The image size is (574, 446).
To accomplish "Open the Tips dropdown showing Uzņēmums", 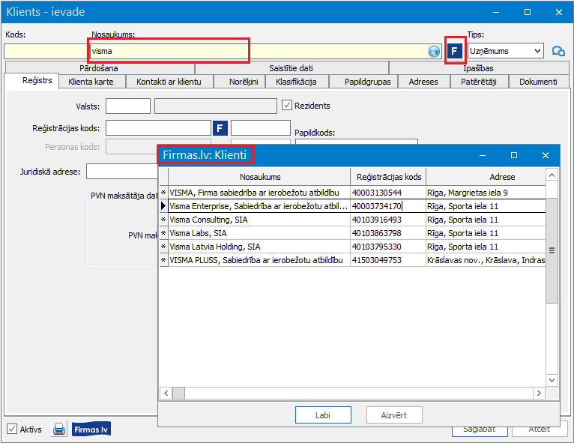I will click(505, 51).
